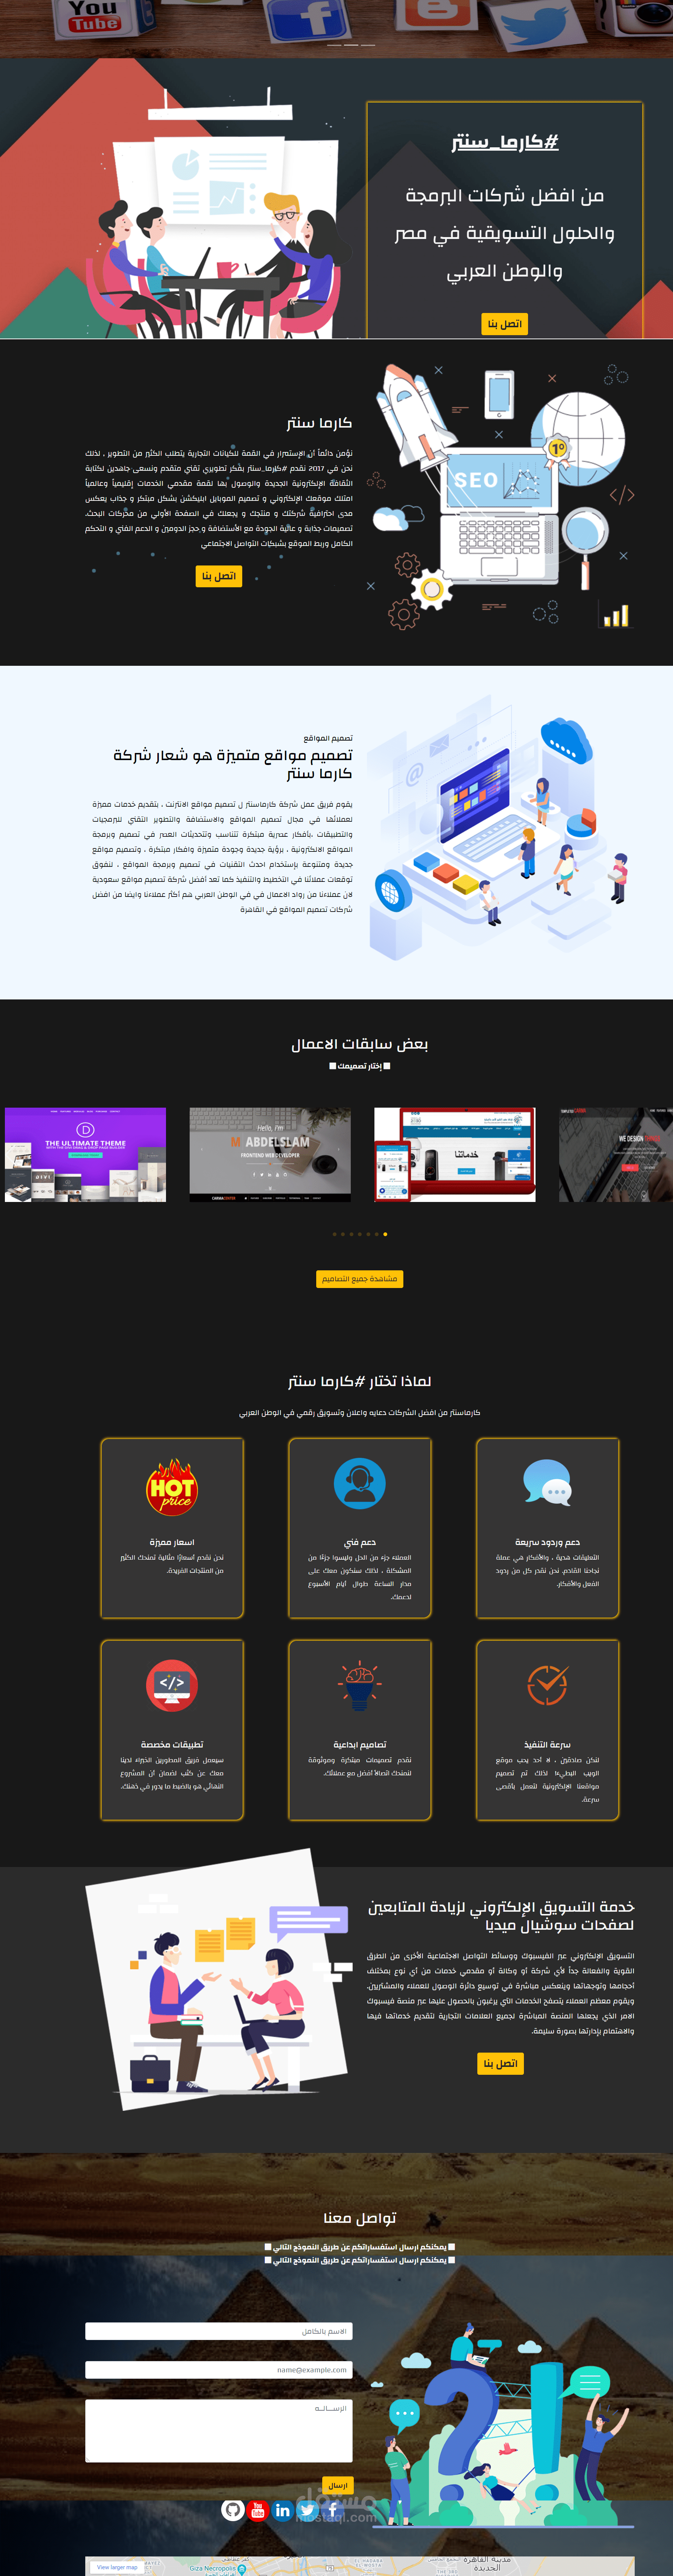The image size is (673, 2576).
Task: Select the اسعار مميزة card
Action: coord(172,1528)
